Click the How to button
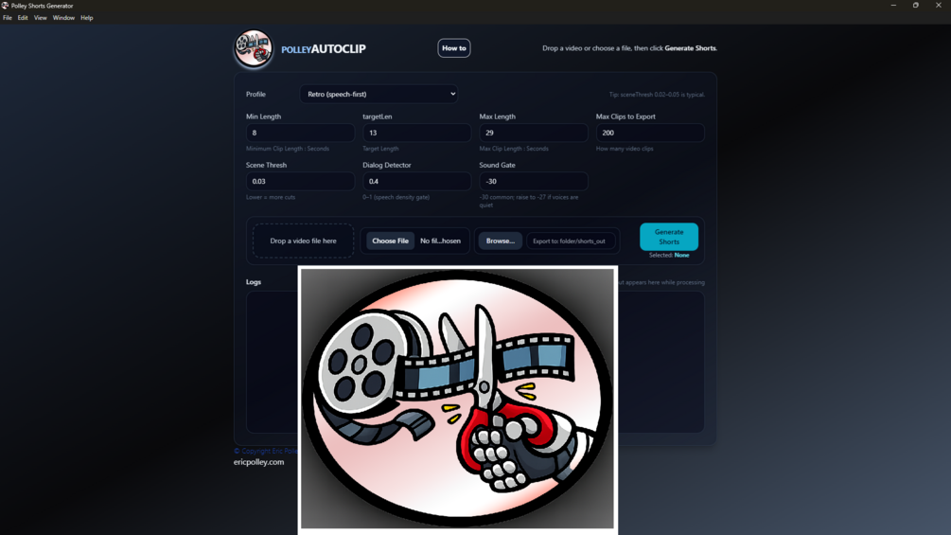 453,48
